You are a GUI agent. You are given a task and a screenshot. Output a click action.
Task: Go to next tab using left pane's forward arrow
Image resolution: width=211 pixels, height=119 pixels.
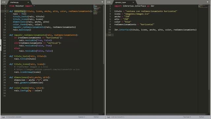[x=5, y=2]
